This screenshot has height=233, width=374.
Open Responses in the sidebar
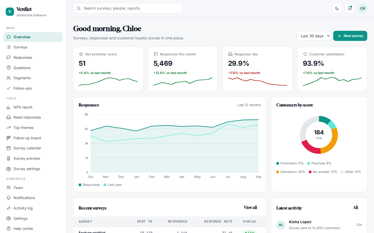click(33, 57)
